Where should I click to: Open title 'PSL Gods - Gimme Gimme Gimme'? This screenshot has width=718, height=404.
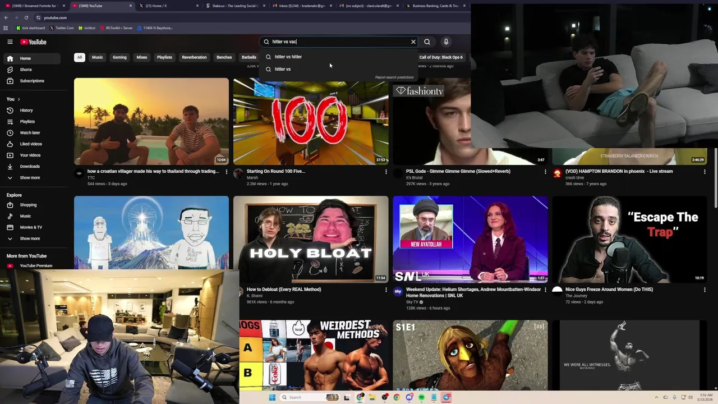point(458,171)
